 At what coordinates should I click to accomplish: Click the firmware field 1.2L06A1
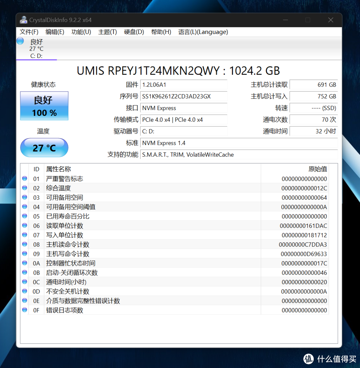pos(184,85)
